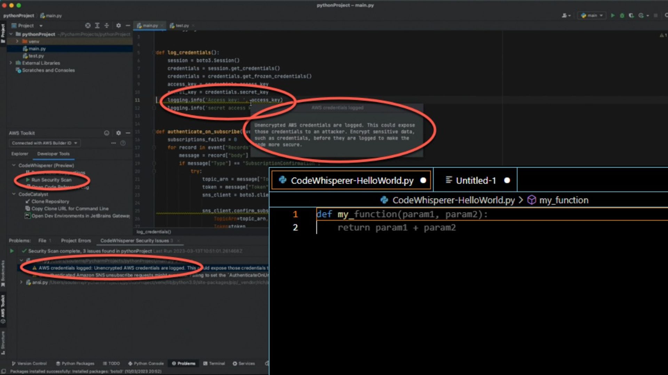Collapse the CodeCatalyst tree section
This screenshot has height=375, width=668.
tap(14, 194)
